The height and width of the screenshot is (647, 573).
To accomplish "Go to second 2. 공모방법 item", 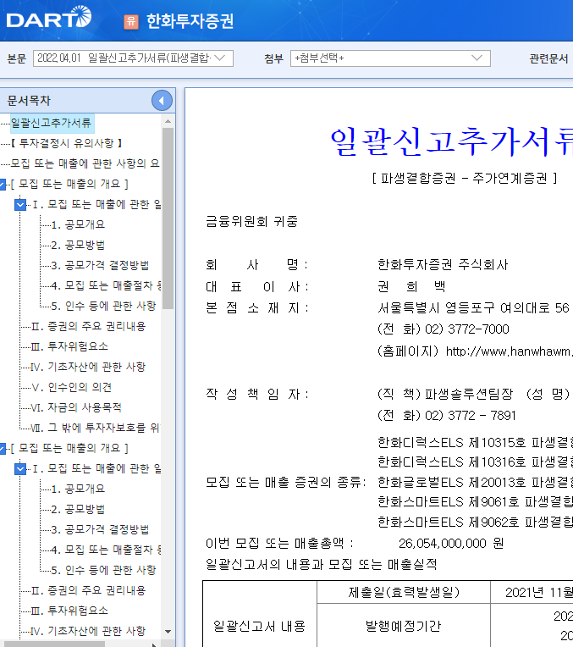I will tap(78, 509).
